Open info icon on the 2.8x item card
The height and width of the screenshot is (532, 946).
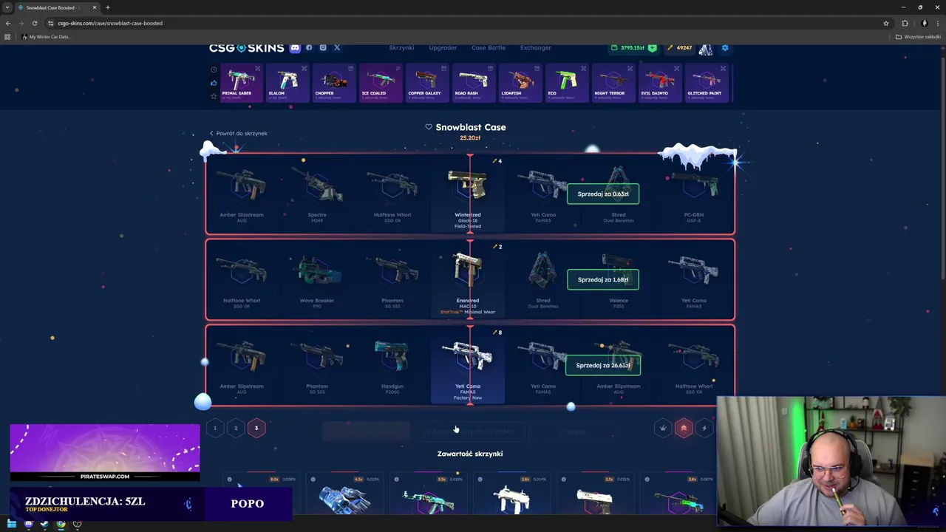pyautogui.click(x=480, y=480)
